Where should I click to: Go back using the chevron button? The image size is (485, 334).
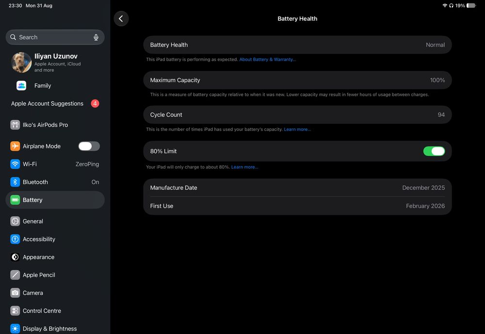coord(121,18)
